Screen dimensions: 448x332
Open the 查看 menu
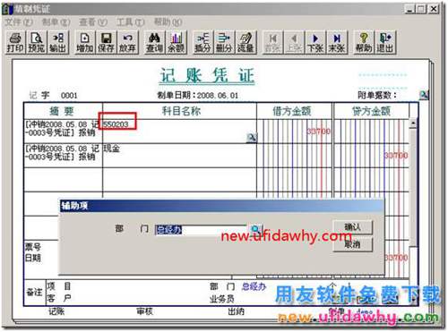pyautogui.click(x=93, y=22)
